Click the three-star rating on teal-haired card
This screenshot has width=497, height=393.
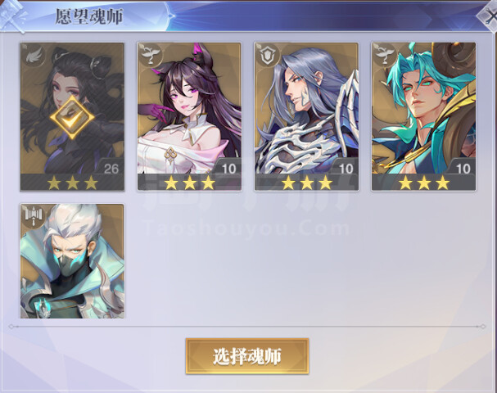tap(424, 183)
